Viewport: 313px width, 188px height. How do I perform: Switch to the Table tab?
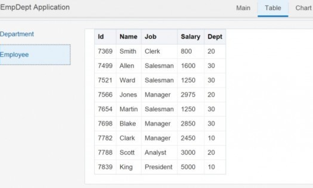pos(273,8)
